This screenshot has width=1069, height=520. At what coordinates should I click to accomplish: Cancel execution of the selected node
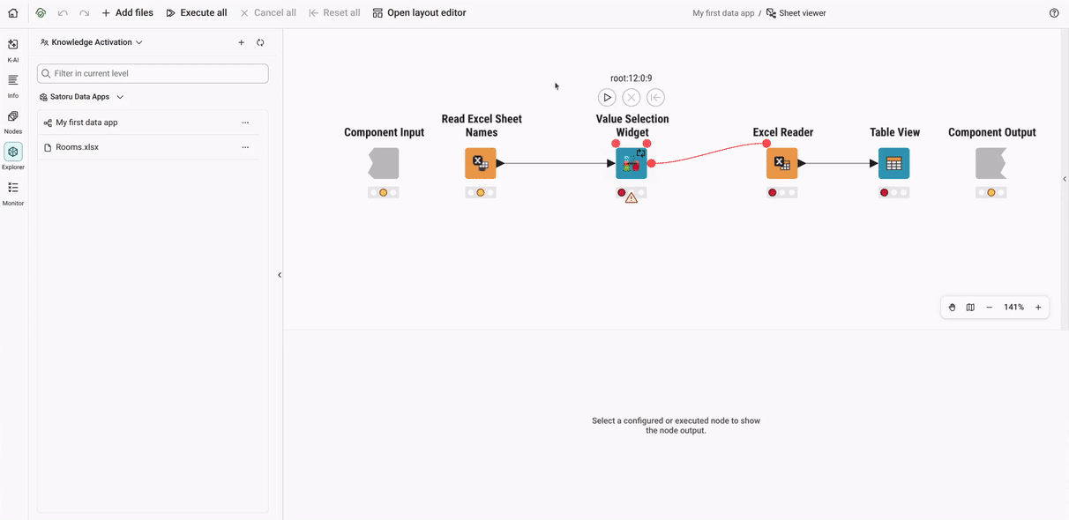tap(632, 98)
